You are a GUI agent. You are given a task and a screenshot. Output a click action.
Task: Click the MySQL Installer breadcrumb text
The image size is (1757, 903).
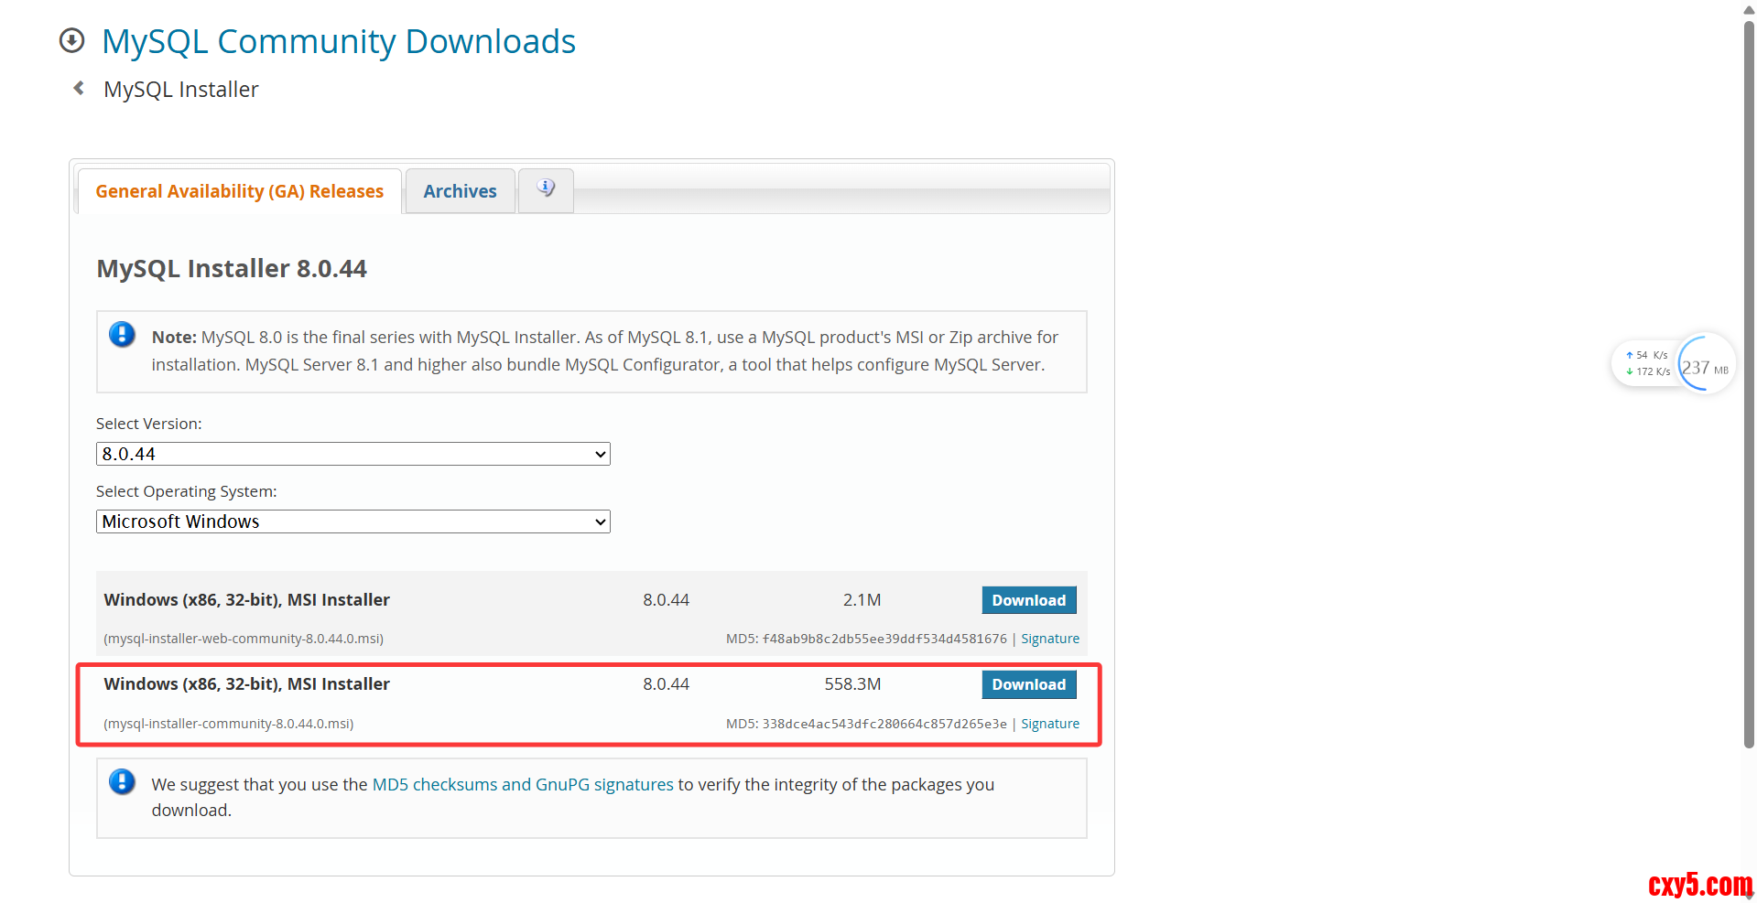(181, 90)
